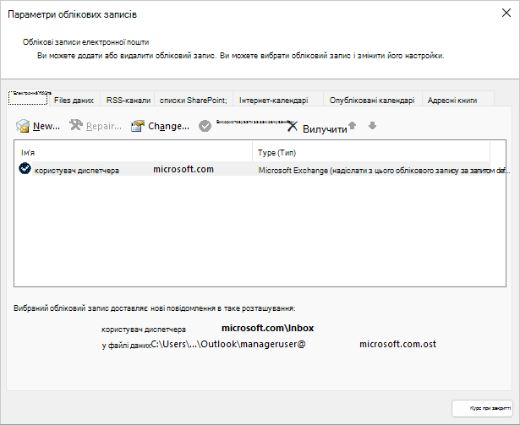
Task: Click the microsoft.com\Inbox location text
Action: (268, 328)
